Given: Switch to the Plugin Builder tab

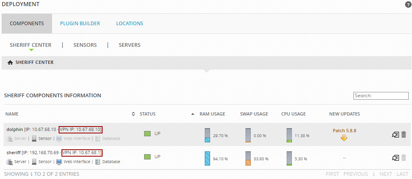Looking at the screenshot, I should 80,24.
